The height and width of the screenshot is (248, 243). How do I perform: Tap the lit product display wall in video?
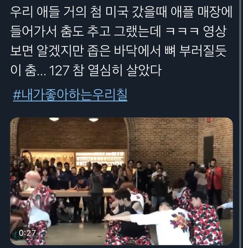coord(100,158)
